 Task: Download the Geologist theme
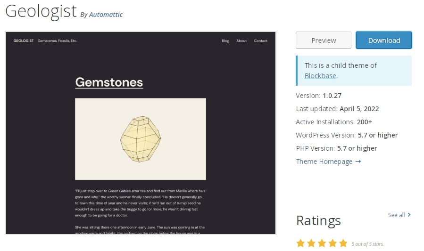pyautogui.click(x=384, y=40)
